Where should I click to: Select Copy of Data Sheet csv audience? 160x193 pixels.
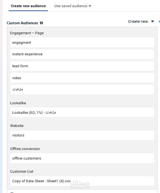(82, 181)
